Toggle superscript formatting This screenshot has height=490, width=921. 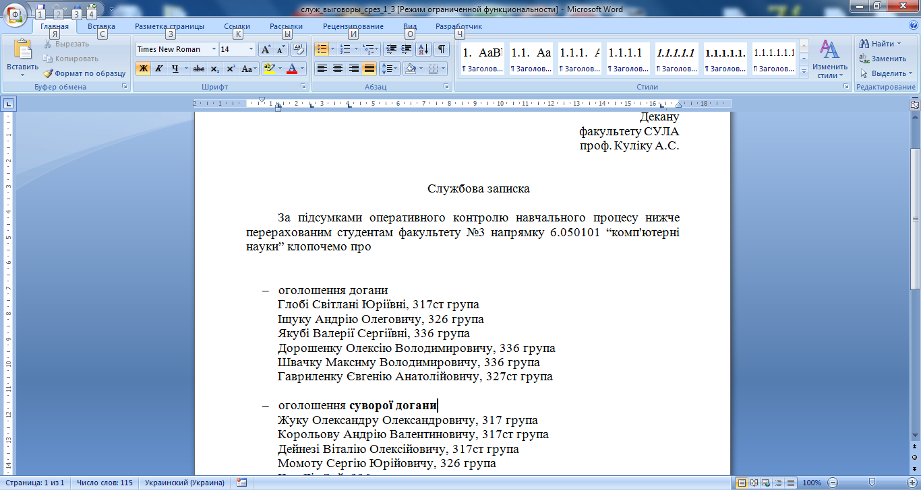(x=230, y=69)
